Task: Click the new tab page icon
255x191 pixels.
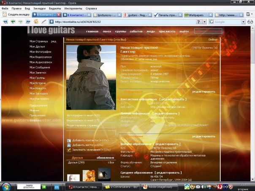Action: (x=5, y=14)
